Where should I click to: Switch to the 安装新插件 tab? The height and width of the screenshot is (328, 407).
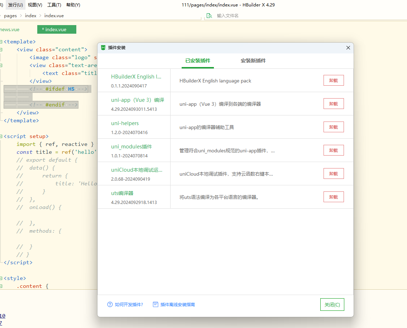tap(253, 61)
